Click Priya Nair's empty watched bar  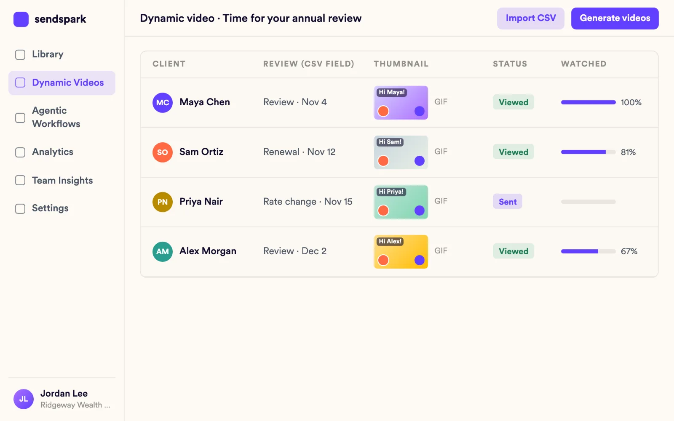(x=588, y=202)
